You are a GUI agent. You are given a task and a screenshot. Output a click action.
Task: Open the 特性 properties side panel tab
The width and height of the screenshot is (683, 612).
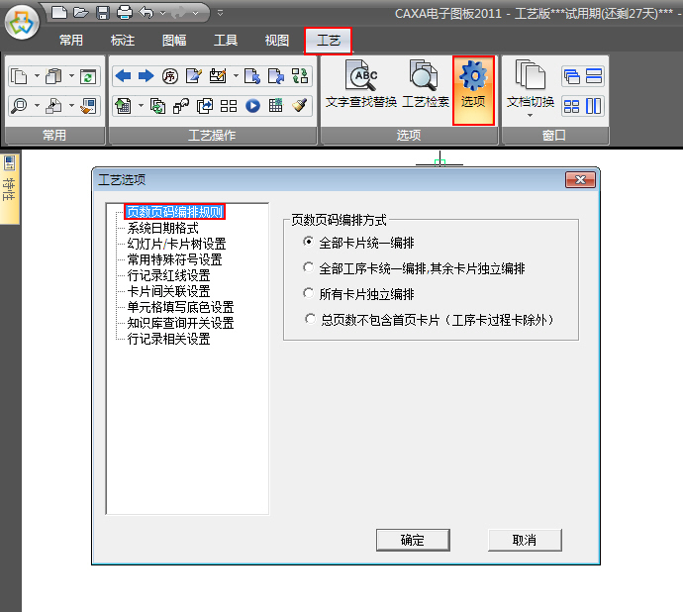tap(10, 188)
